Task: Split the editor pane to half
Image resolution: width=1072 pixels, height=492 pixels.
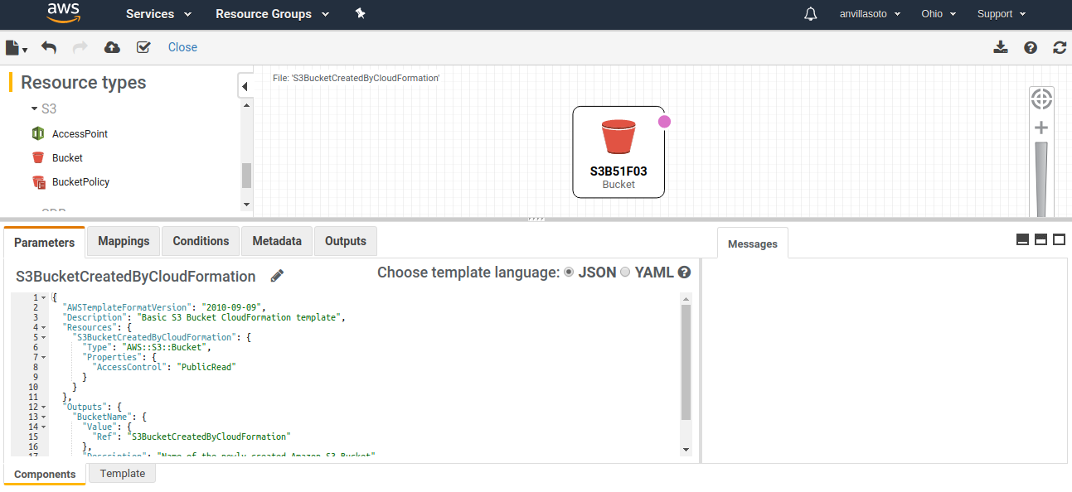Action: 1040,239
